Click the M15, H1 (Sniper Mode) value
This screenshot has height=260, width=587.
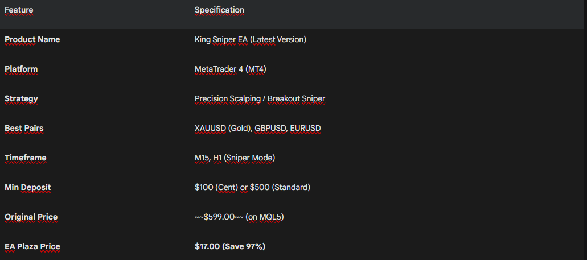coord(235,158)
